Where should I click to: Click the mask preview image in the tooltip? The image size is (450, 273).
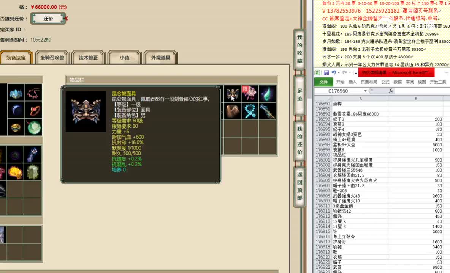[x=86, y=111]
